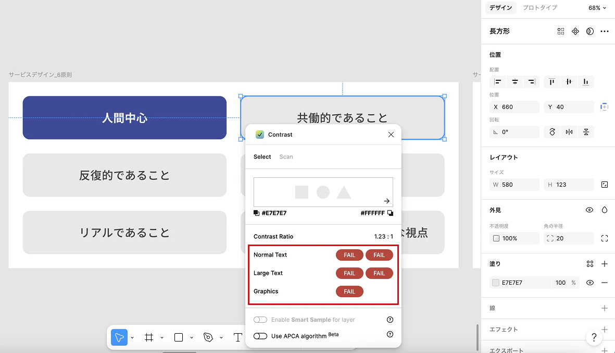Switch to the プロトタイプ tab
This screenshot has width=615, height=353.
pyautogui.click(x=539, y=8)
